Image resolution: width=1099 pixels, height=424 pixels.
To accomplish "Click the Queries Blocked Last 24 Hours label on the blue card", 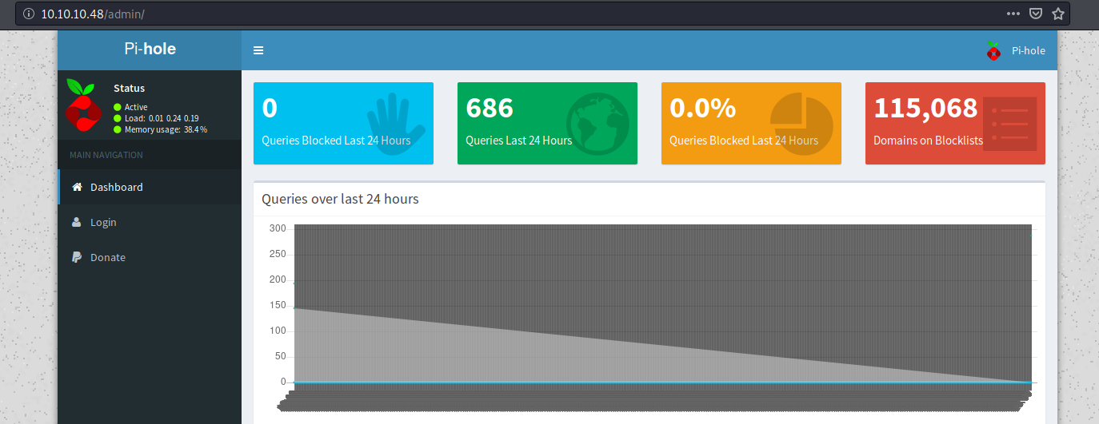I will pyautogui.click(x=336, y=141).
